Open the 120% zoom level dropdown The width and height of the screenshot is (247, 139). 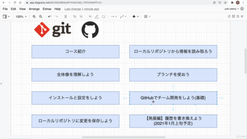(x=21, y=17)
